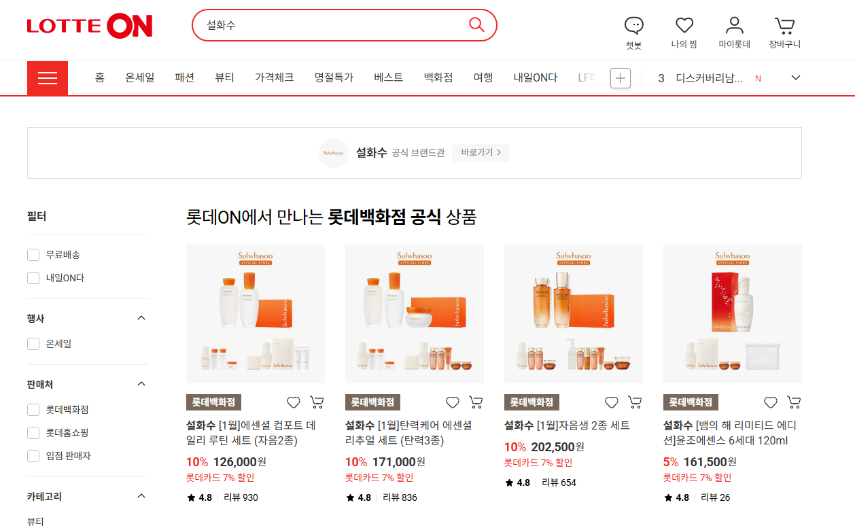Click the 리뷰 930 review count

pos(241,497)
